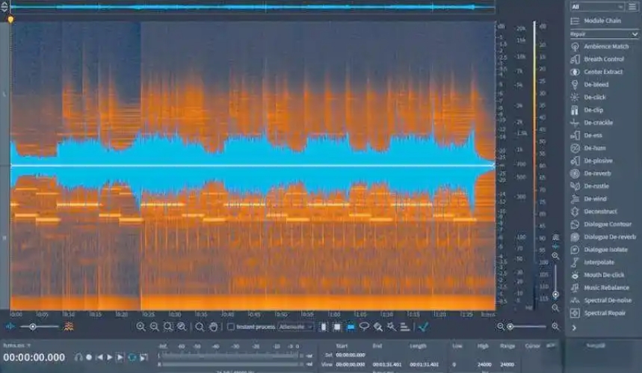The image size is (642, 373).
Task: Click the zoom in magnifier in toolbar
Action: point(141,327)
